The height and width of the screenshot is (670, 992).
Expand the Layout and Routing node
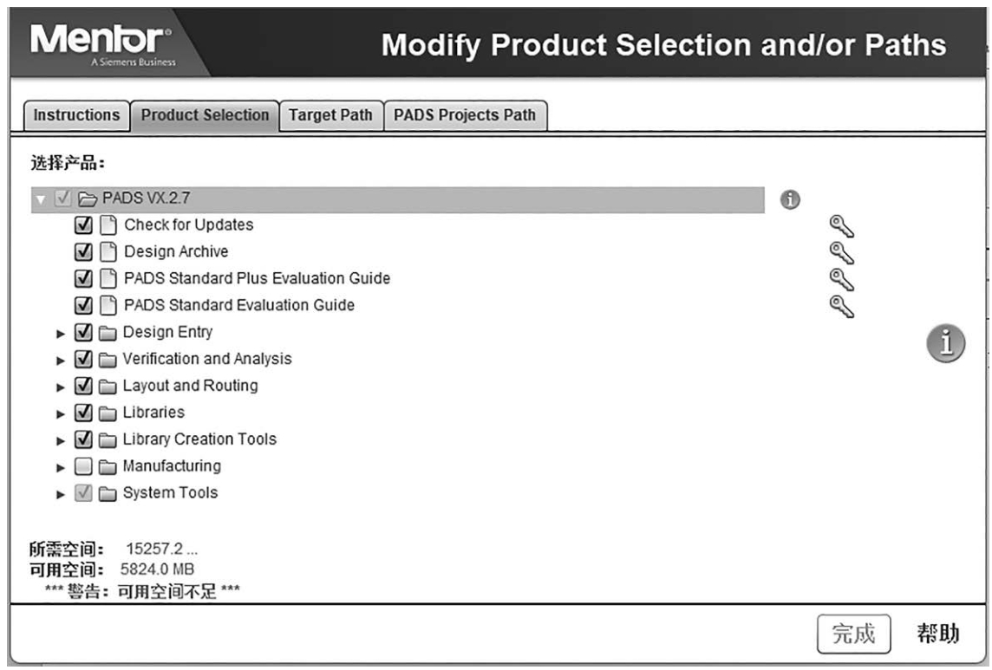pyautogui.click(x=61, y=387)
